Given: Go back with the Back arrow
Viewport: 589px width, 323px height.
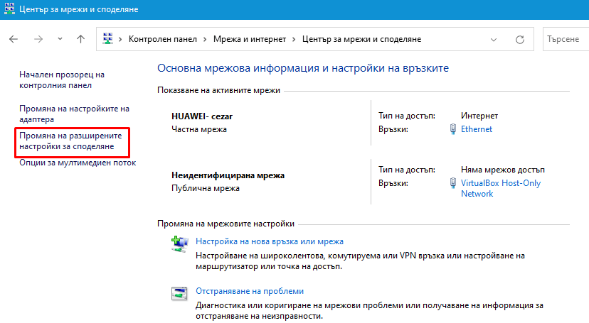Looking at the screenshot, I should pyautogui.click(x=14, y=39).
